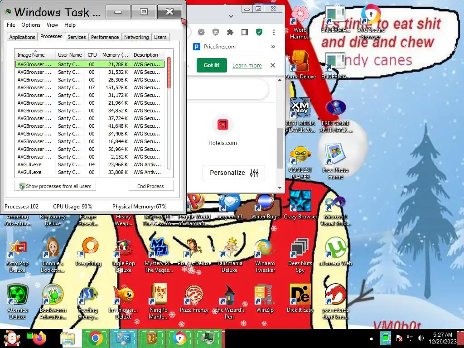Screen dimensions: 464x348
Task: Open the Talismania Deluxe desktop shortcut
Action: click(x=229, y=255)
